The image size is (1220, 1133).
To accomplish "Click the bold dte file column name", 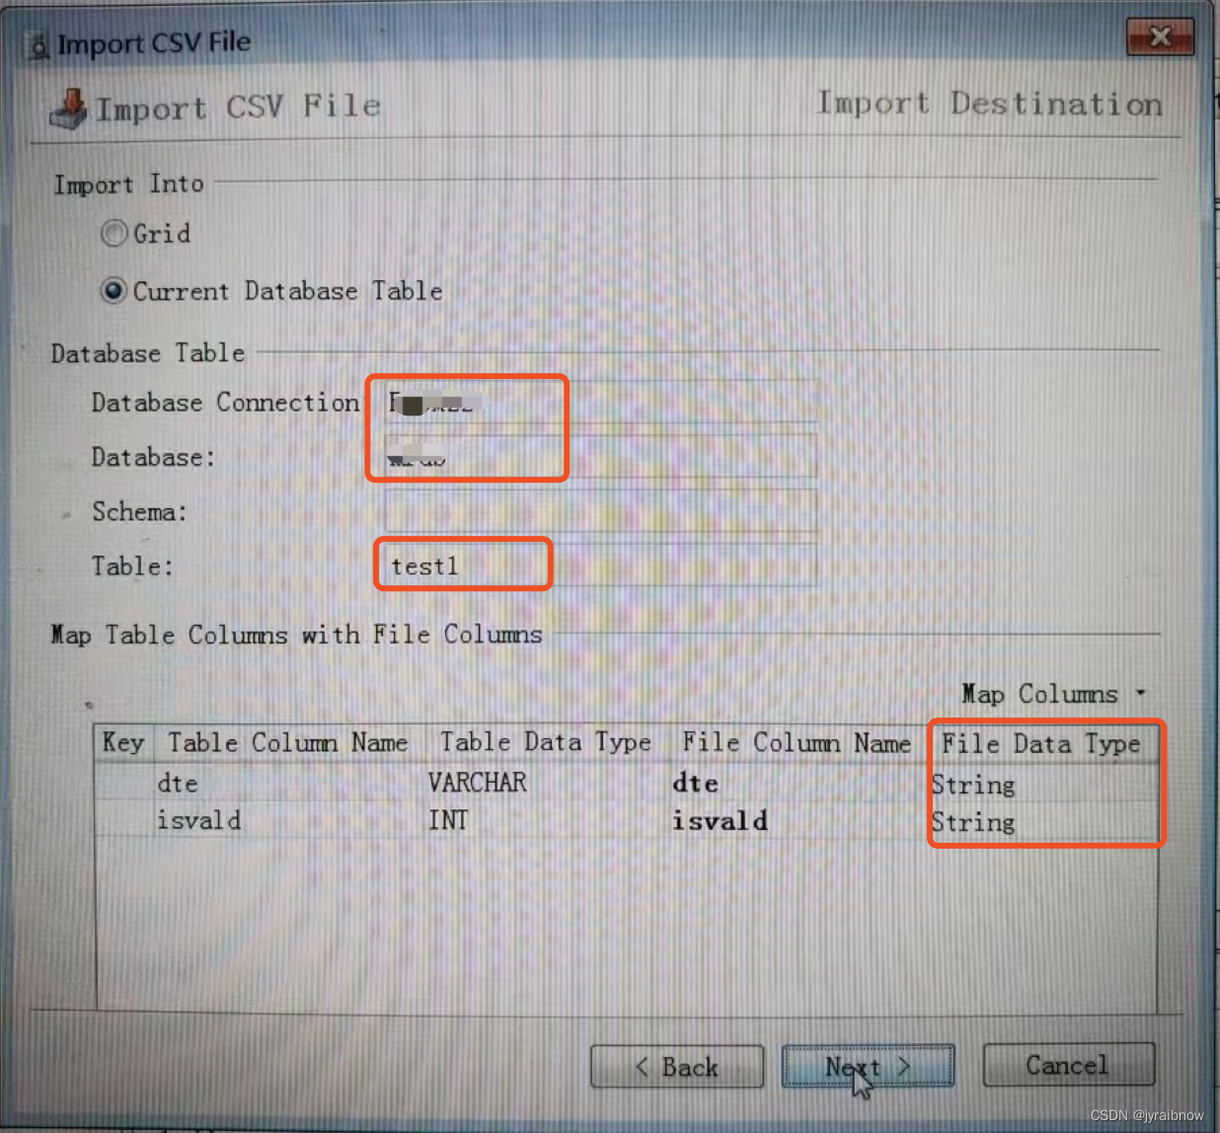I will 696,784.
